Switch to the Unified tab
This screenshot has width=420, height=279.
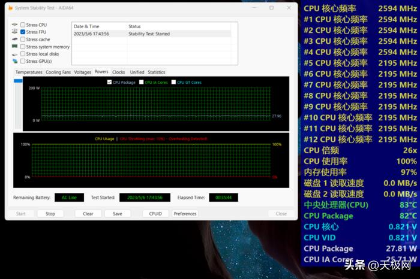pyautogui.click(x=137, y=72)
